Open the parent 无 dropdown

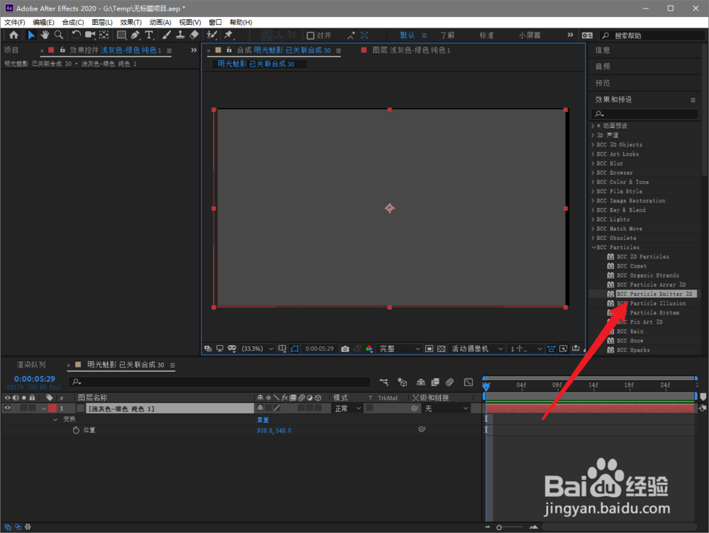coord(446,408)
